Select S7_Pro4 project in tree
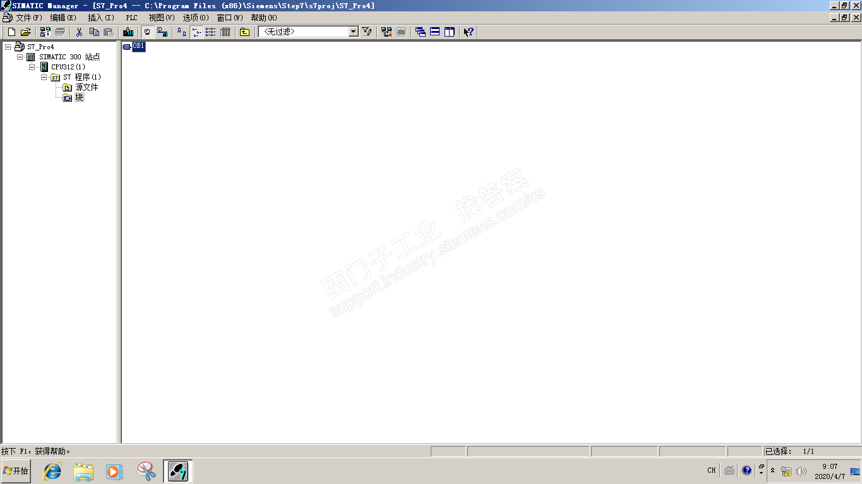The width and height of the screenshot is (862, 484). point(40,47)
